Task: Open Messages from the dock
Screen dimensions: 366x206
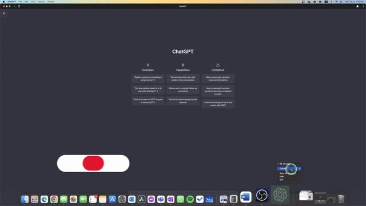Action: pyautogui.click(x=63, y=199)
